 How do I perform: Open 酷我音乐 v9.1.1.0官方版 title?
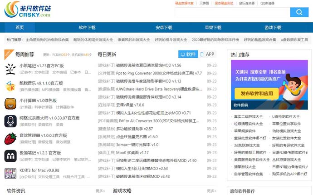41,83
